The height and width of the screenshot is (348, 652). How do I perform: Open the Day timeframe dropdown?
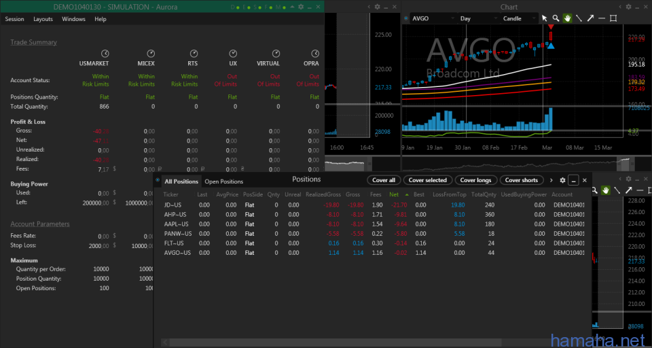click(479, 18)
